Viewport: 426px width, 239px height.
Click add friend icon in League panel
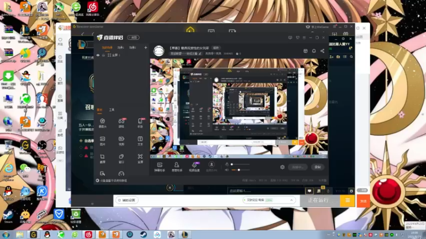[x=331, y=57]
